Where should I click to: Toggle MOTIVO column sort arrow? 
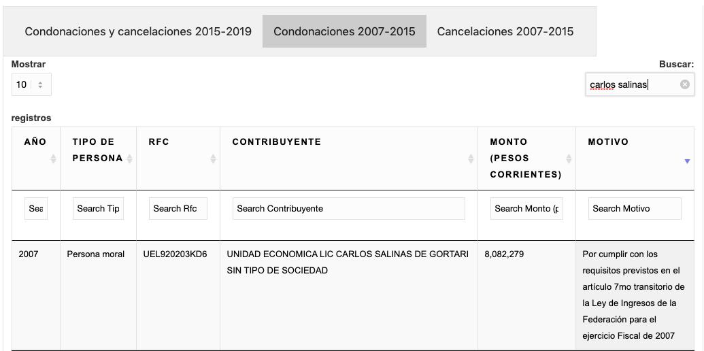point(687,161)
